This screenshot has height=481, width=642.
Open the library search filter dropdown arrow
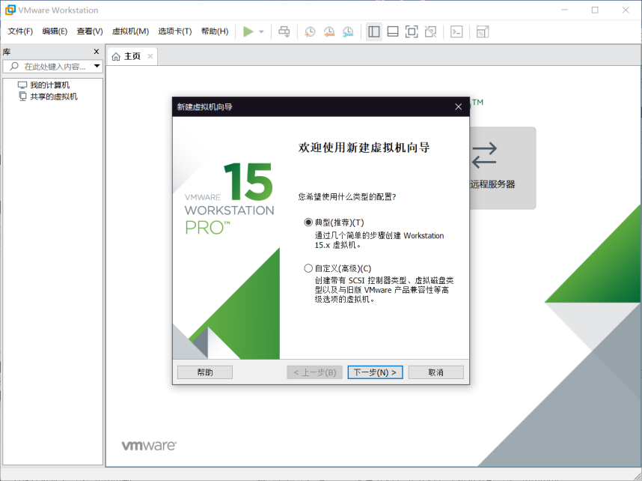pos(97,66)
